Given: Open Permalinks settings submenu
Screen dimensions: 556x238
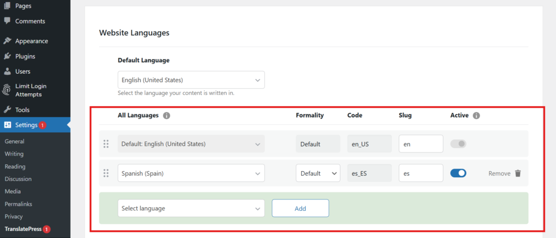Looking at the screenshot, I should (18, 204).
